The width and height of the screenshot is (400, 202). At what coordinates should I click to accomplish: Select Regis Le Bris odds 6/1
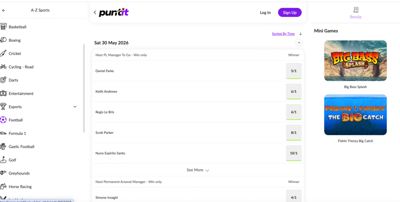294,112
